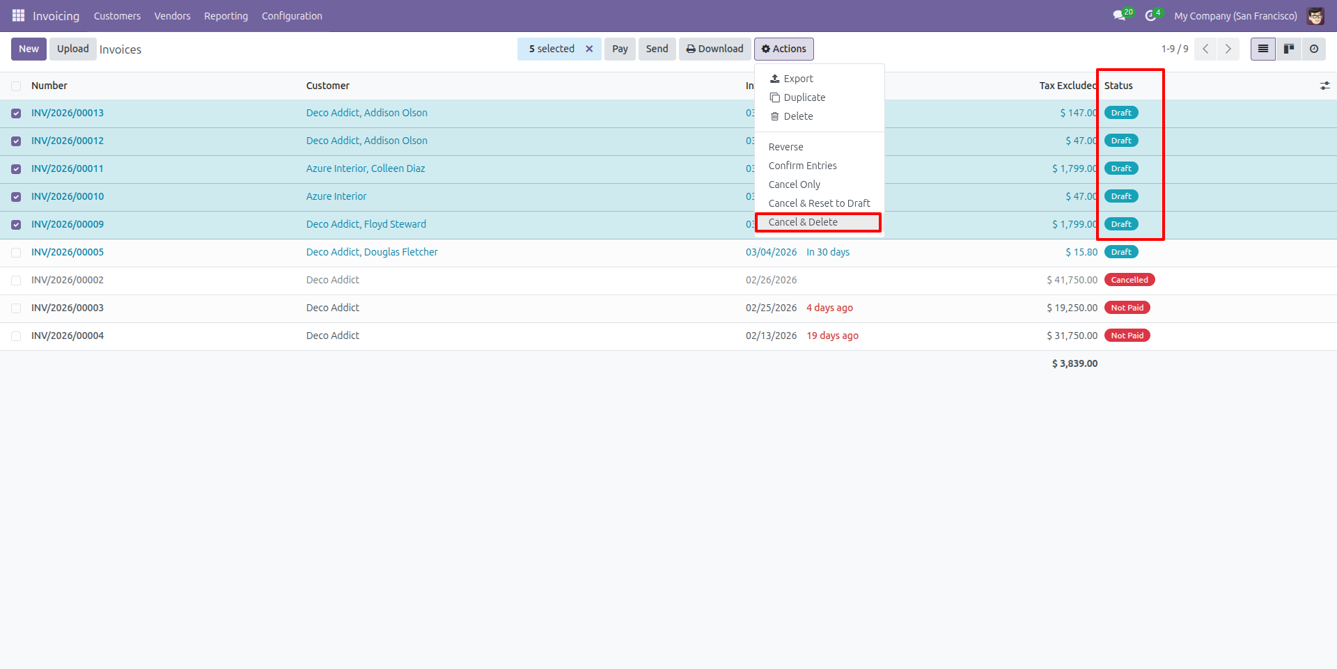Screen dimensions: 1337x669
Task: Click the 5 selected indicator
Action: tap(552, 49)
